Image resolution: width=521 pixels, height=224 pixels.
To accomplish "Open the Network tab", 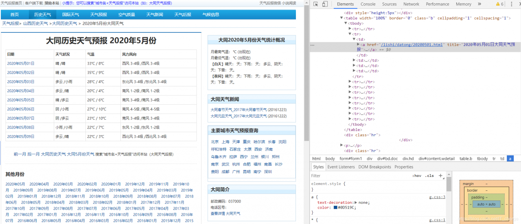I will (411, 4).
